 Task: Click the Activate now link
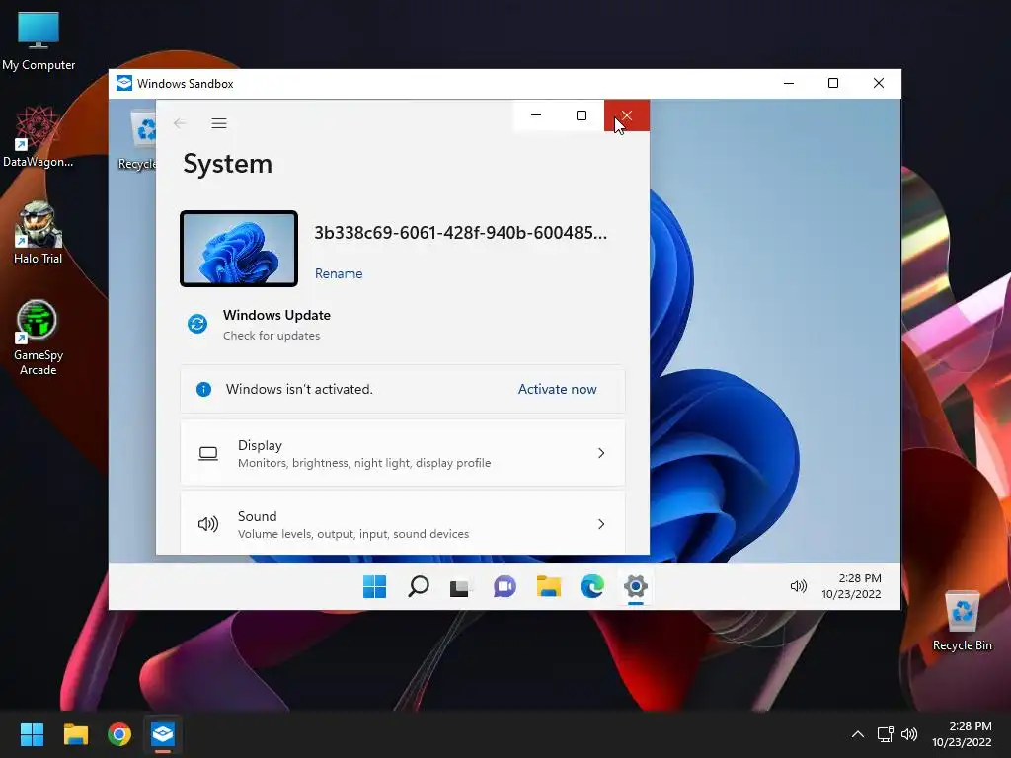tap(558, 389)
